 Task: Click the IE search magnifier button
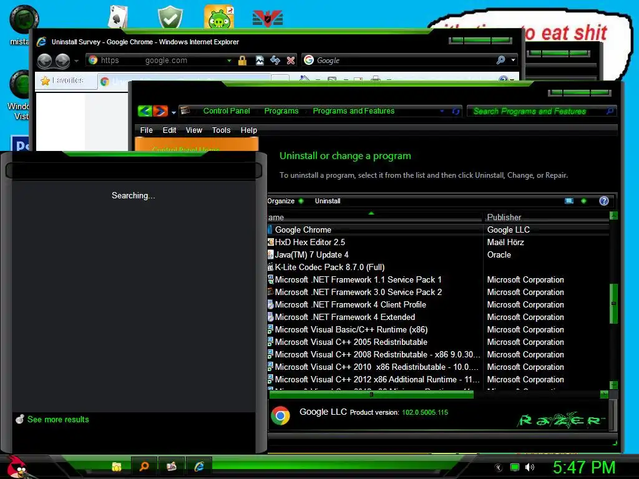pyautogui.click(x=501, y=60)
